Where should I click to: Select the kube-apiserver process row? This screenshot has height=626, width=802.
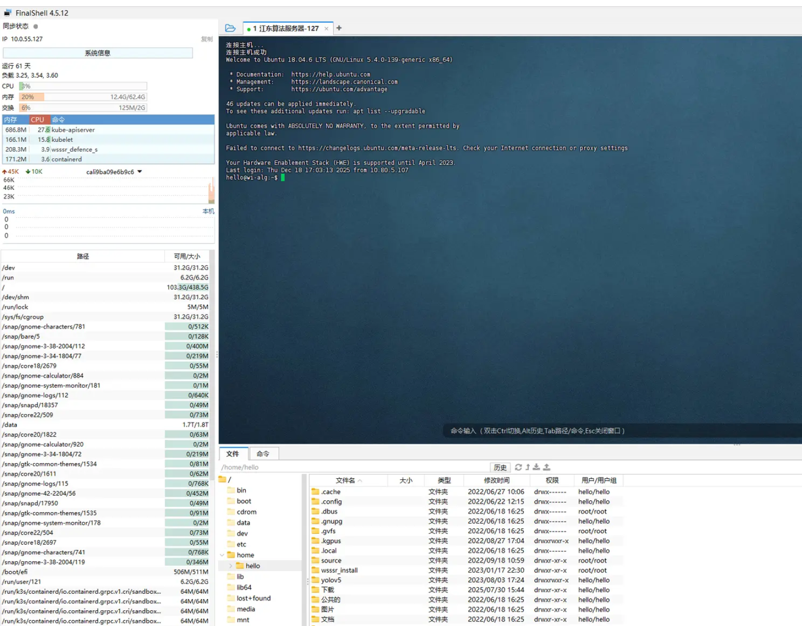click(108, 130)
